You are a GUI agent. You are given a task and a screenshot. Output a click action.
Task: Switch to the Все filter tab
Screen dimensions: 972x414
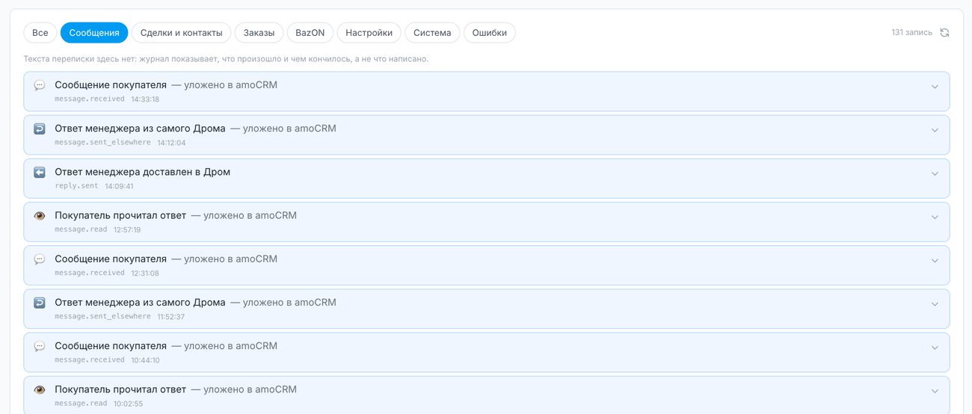click(40, 33)
